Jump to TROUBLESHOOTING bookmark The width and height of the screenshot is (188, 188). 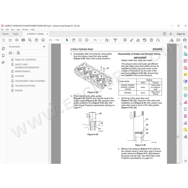tap(25, 86)
